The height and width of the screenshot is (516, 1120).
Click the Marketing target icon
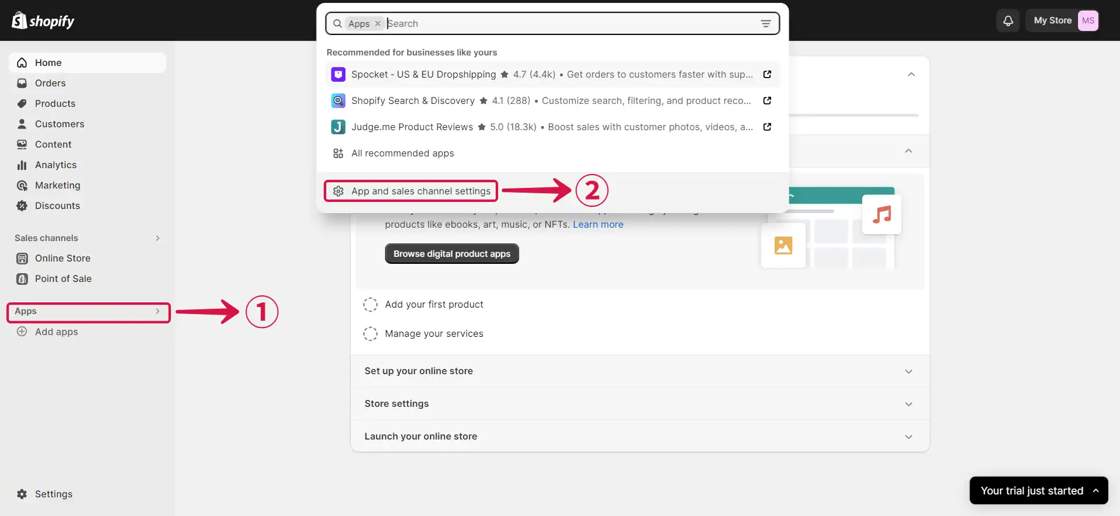(22, 186)
